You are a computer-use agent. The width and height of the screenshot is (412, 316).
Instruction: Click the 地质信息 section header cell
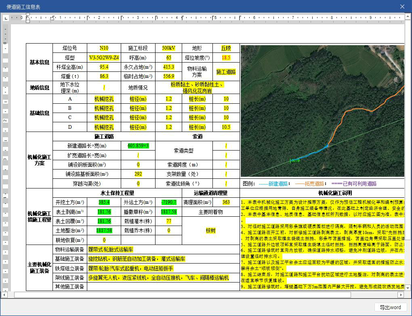click(40, 88)
